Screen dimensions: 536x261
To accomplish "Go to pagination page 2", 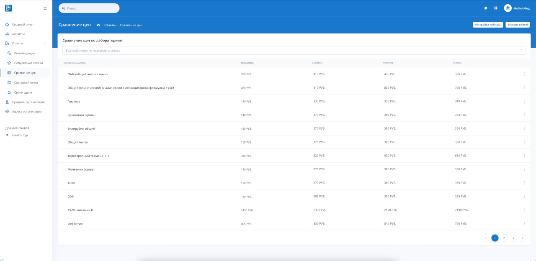I will pyautogui.click(x=504, y=238).
